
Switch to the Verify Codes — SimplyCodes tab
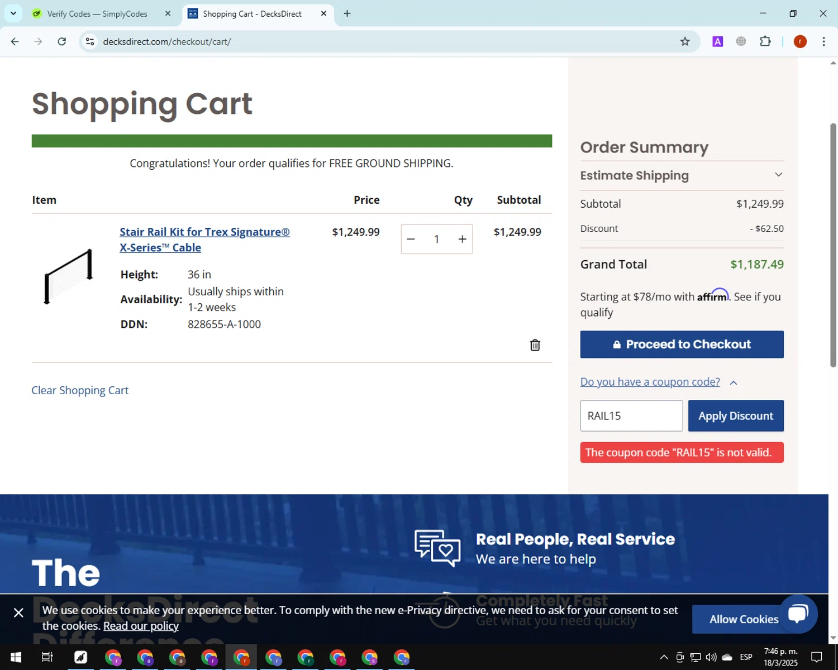click(98, 13)
